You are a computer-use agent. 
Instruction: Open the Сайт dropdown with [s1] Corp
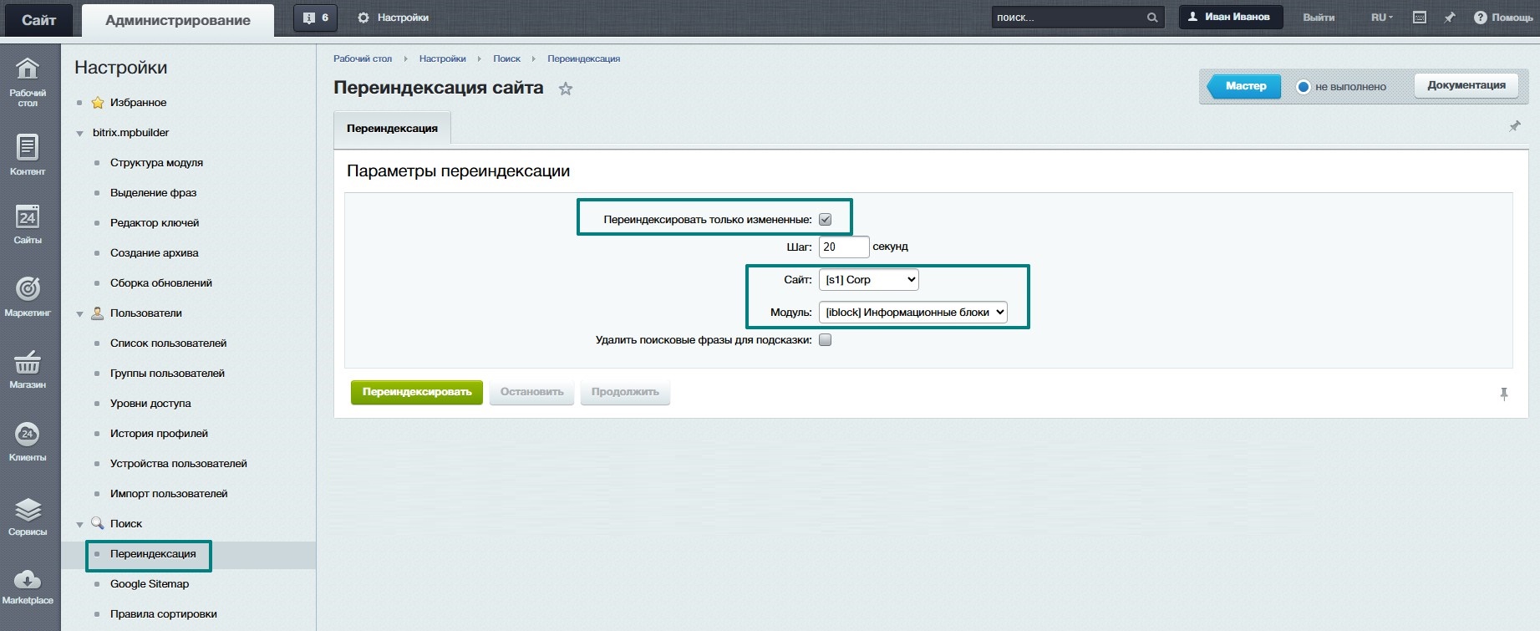(x=868, y=280)
